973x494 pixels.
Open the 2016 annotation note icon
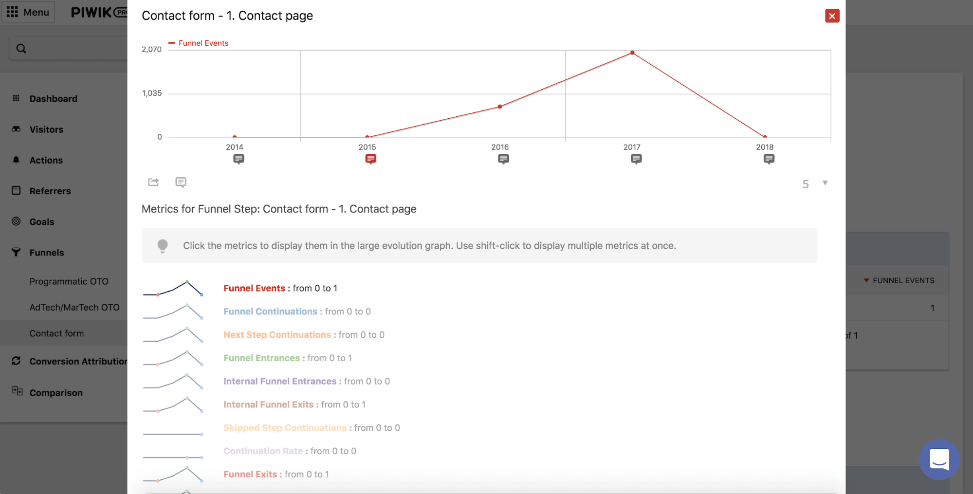[503, 159]
